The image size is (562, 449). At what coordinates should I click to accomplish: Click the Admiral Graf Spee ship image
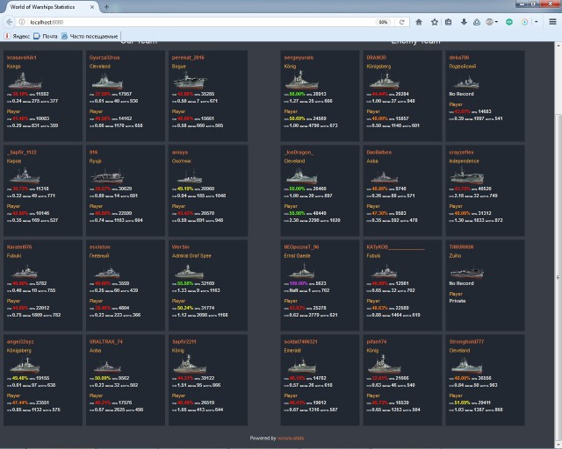click(x=189, y=272)
